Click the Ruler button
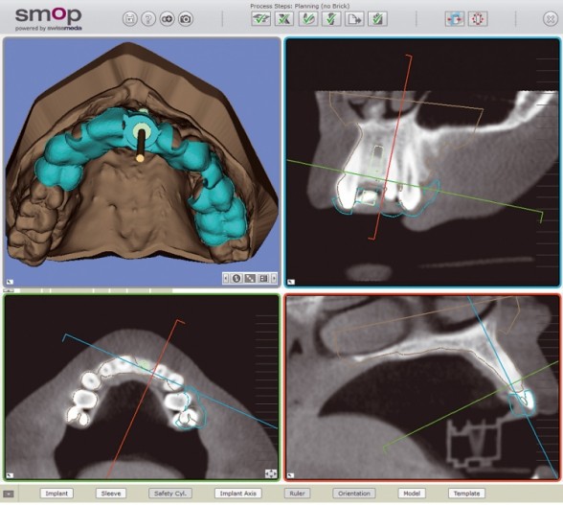Viewport: 563px width, 505px height. [x=297, y=494]
